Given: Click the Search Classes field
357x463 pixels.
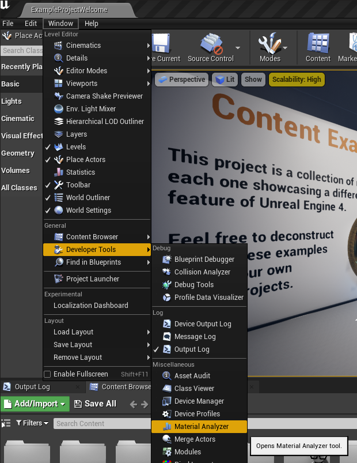Looking at the screenshot, I should tap(22, 51).
